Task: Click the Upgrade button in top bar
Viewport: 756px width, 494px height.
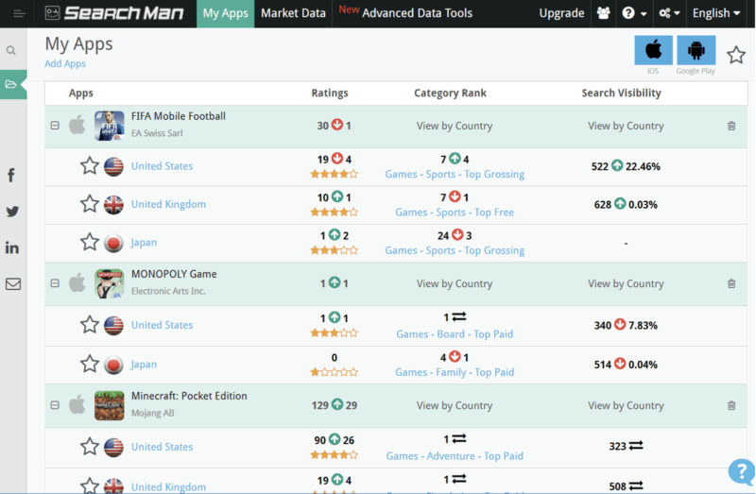Action: (x=561, y=13)
